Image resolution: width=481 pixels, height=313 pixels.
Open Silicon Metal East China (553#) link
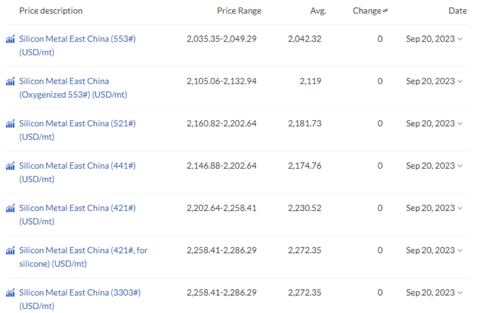pyautogui.click(x=77, y=46)
